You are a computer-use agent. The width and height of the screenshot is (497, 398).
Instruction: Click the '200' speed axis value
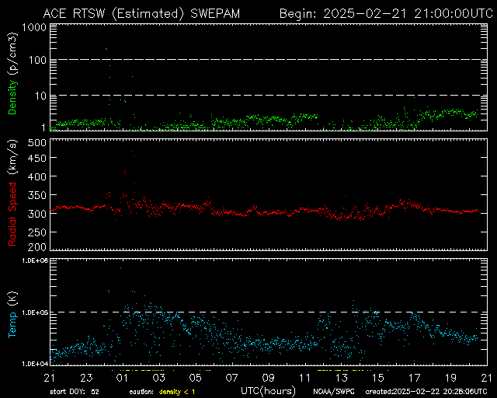(x=36, y=247)
